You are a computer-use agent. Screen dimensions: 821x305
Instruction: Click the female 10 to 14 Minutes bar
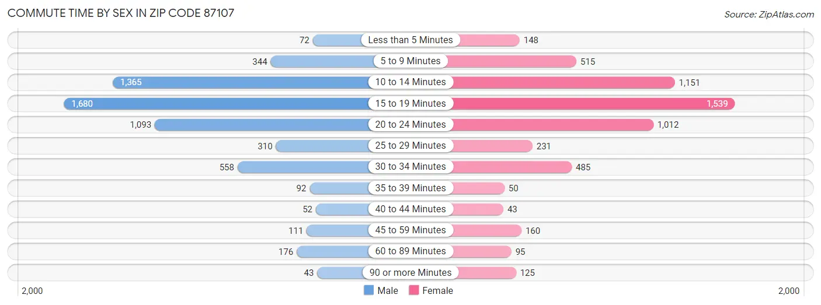[x=561, y=82]
